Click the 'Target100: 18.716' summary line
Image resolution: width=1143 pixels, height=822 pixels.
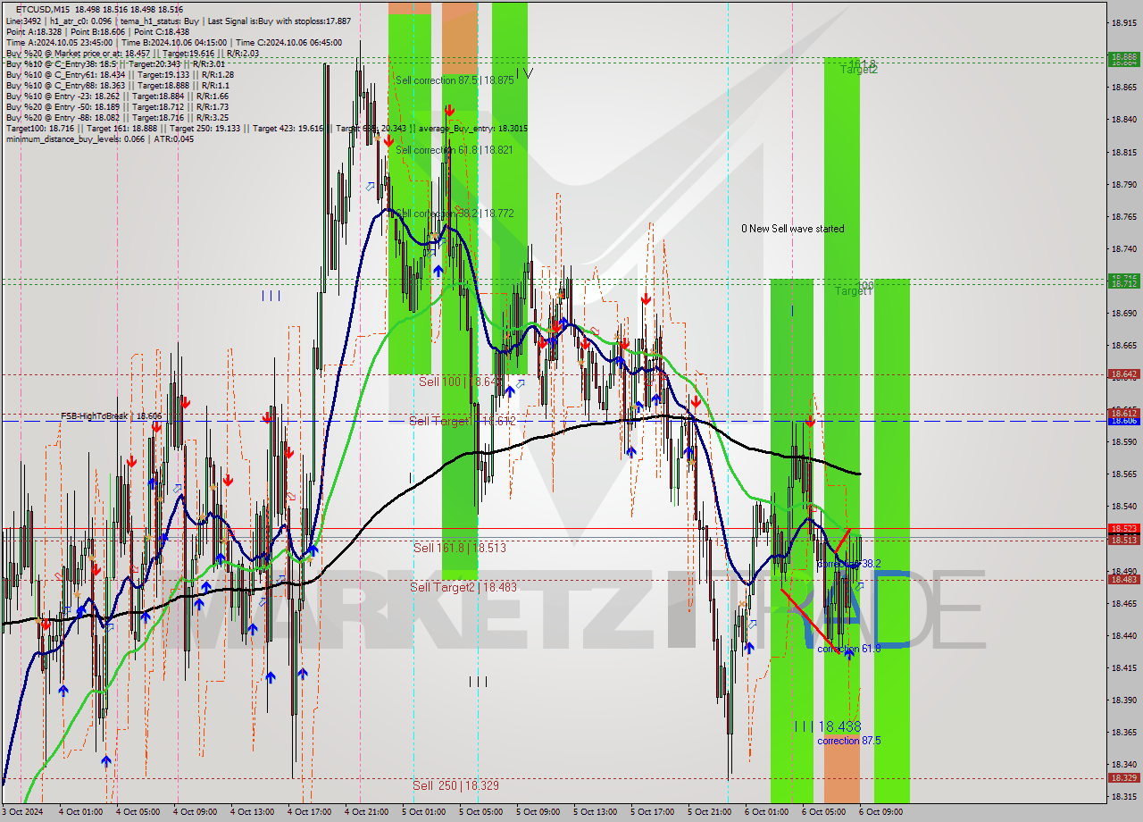coord(266,128)
